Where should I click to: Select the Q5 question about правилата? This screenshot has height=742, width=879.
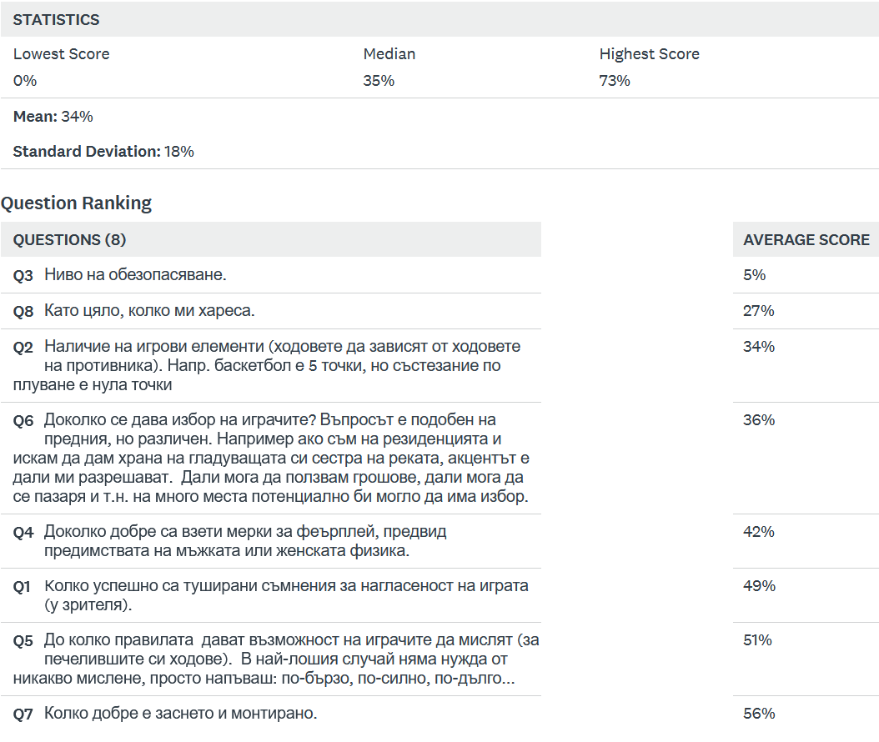click(x=297, y=659)
